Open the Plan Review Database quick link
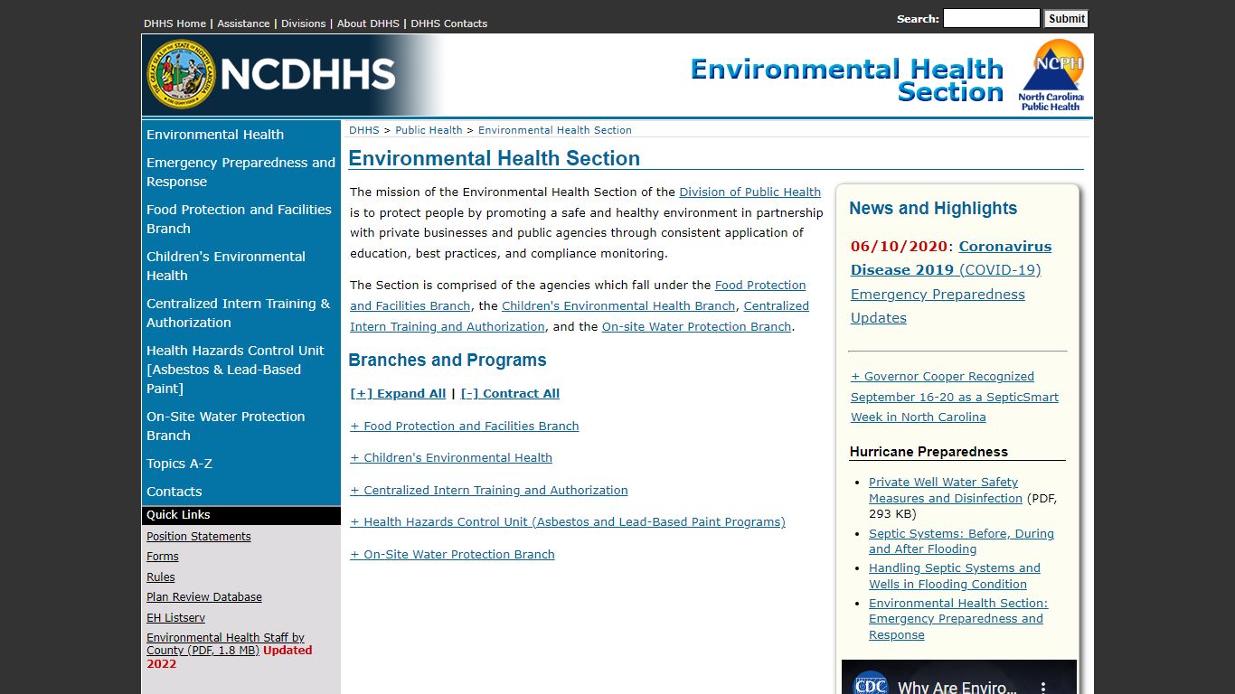 click(204, 597)
